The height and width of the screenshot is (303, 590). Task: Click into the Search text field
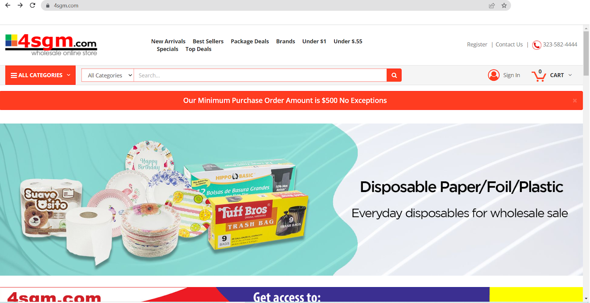point(260,75)
